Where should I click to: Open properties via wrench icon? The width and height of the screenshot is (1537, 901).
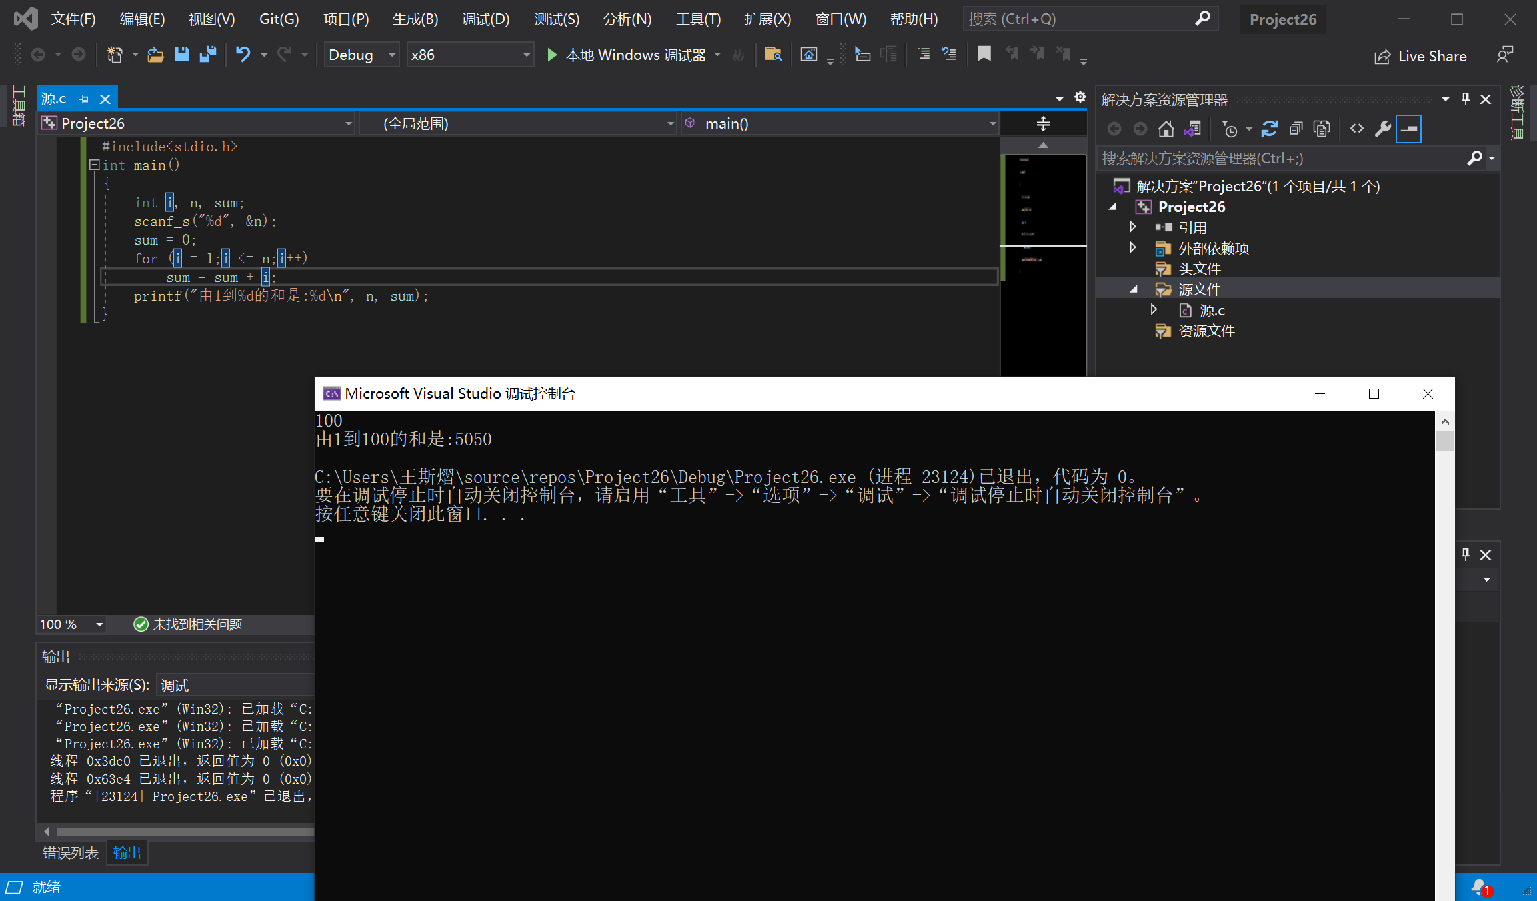pyautogui.click(x=1382, y=129)
